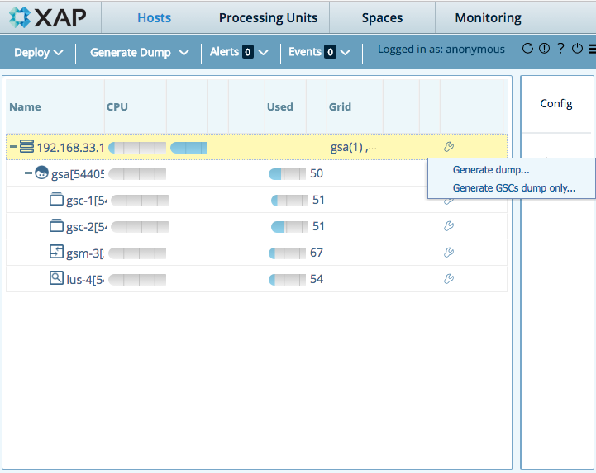Click the used value 54 for lus-4
596x473 pixels.
point(317,279)
